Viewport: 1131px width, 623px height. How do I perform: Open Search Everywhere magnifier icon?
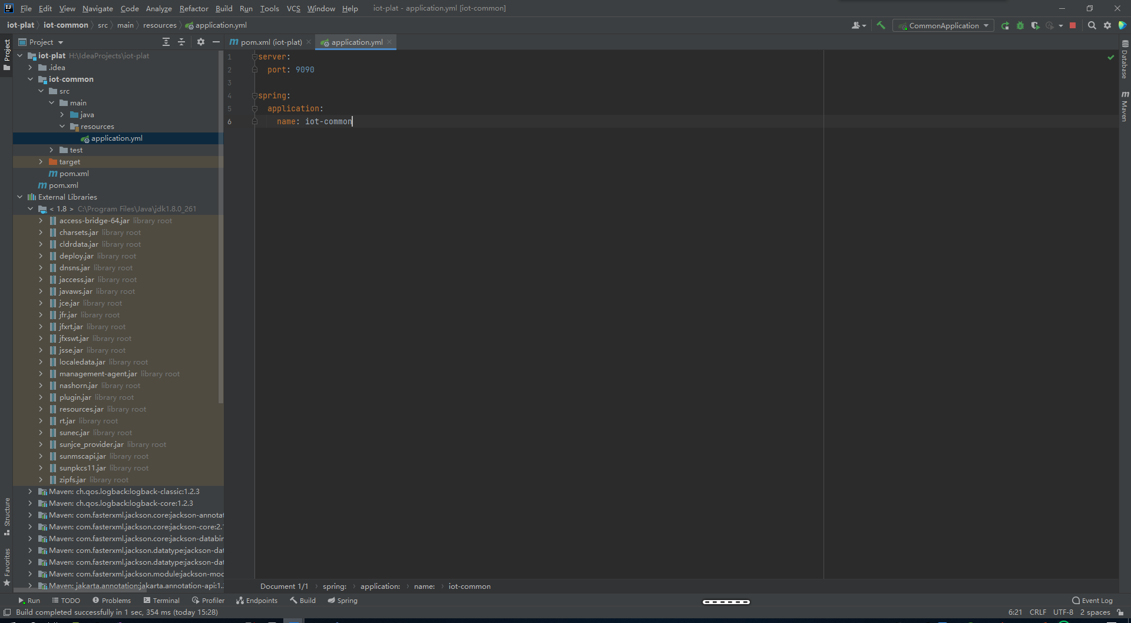(1092, 25)
